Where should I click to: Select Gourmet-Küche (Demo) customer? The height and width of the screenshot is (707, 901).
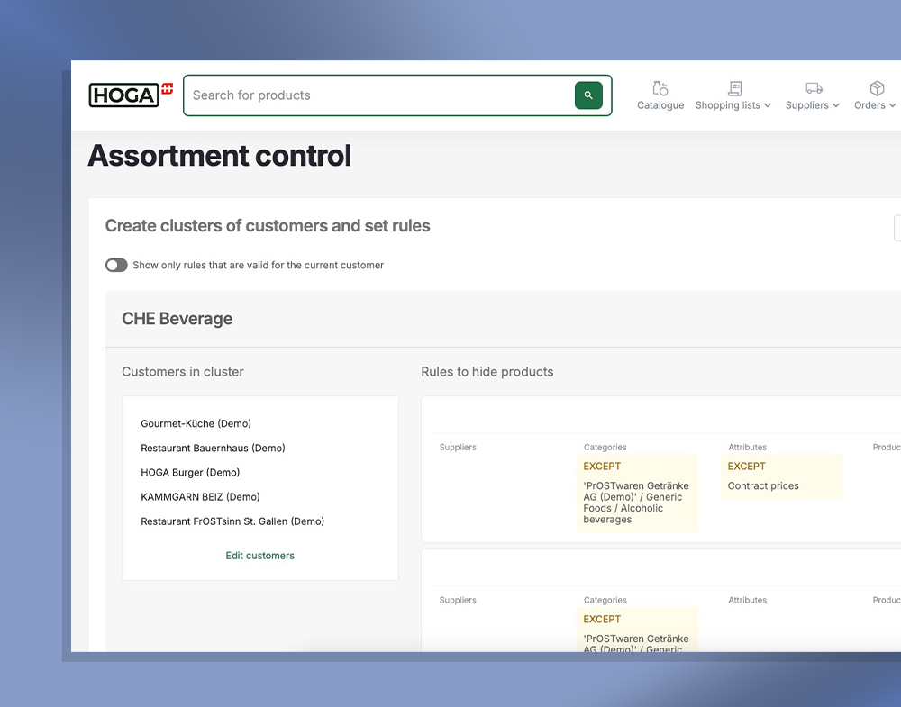(196, 423)
